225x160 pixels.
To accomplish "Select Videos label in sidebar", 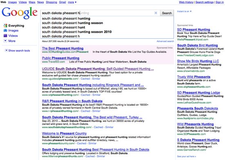I will [x=13, y=36].
